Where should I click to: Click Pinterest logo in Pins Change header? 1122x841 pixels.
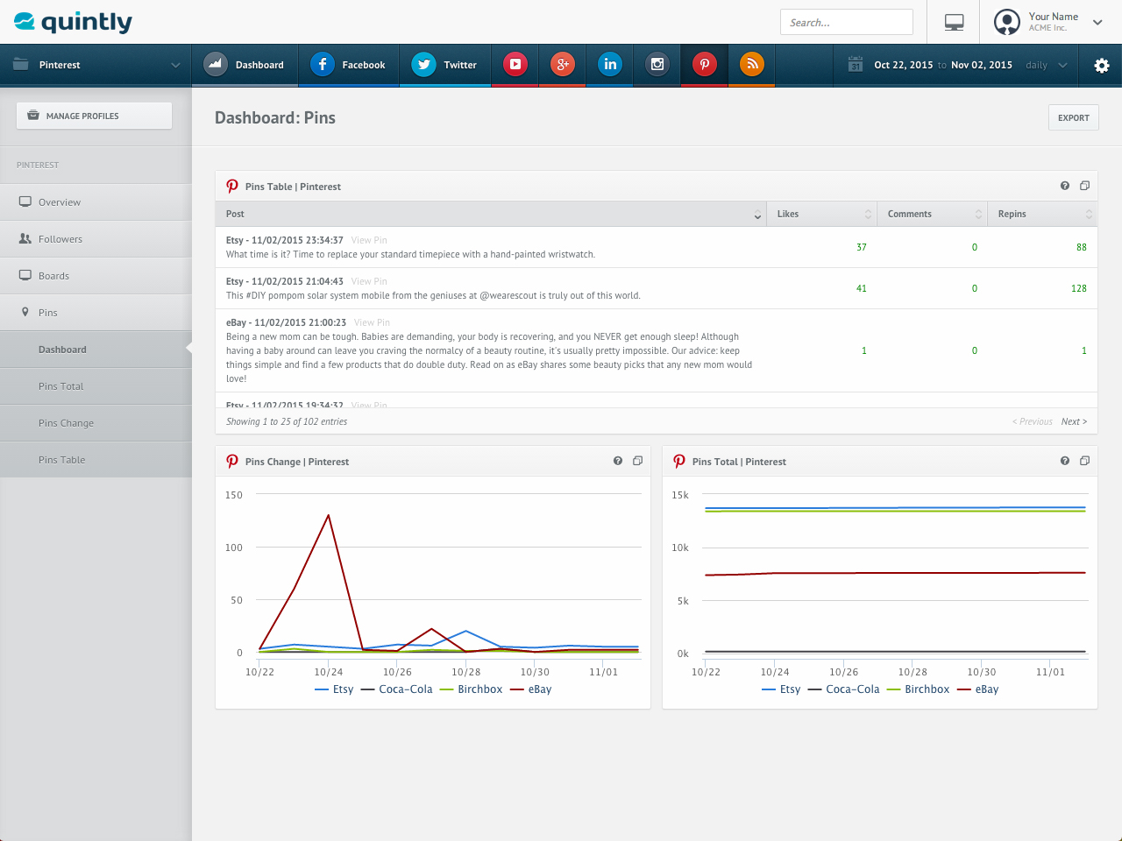(x=232, y=461)
